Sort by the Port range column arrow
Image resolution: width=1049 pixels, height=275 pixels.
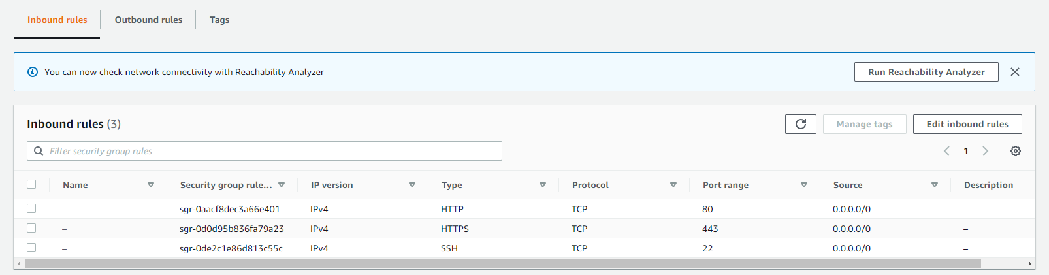pos(804,185)
